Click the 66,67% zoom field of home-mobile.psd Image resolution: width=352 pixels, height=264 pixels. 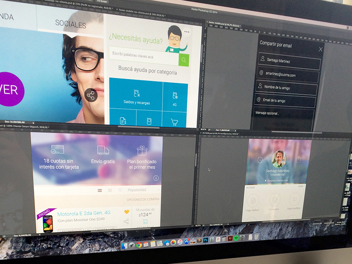coord(204,129)
